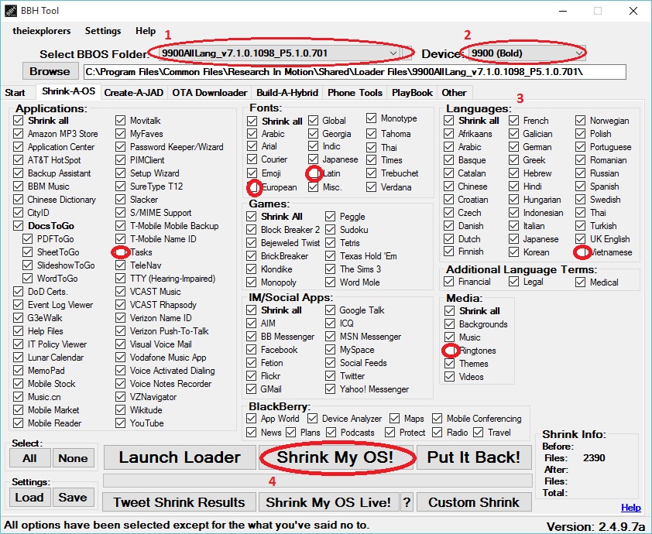The width and height of the screenshot is (652, 534).
Task: Switch to the Other tab
Action: [x=454, y=93]
